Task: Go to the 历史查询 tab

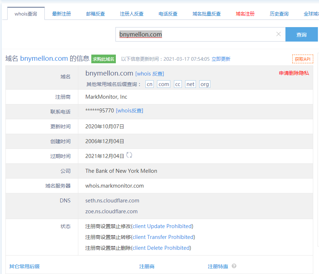Action: (x=279, y=14)
